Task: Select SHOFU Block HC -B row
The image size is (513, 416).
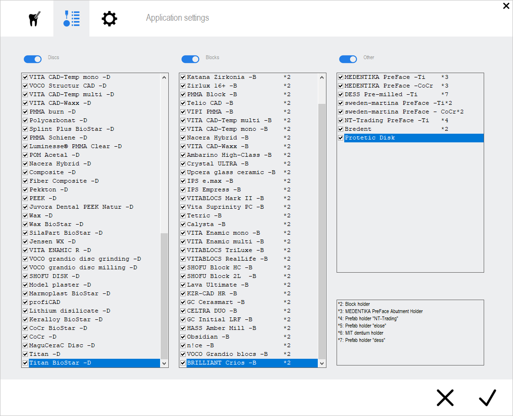Action: (249, 267)
